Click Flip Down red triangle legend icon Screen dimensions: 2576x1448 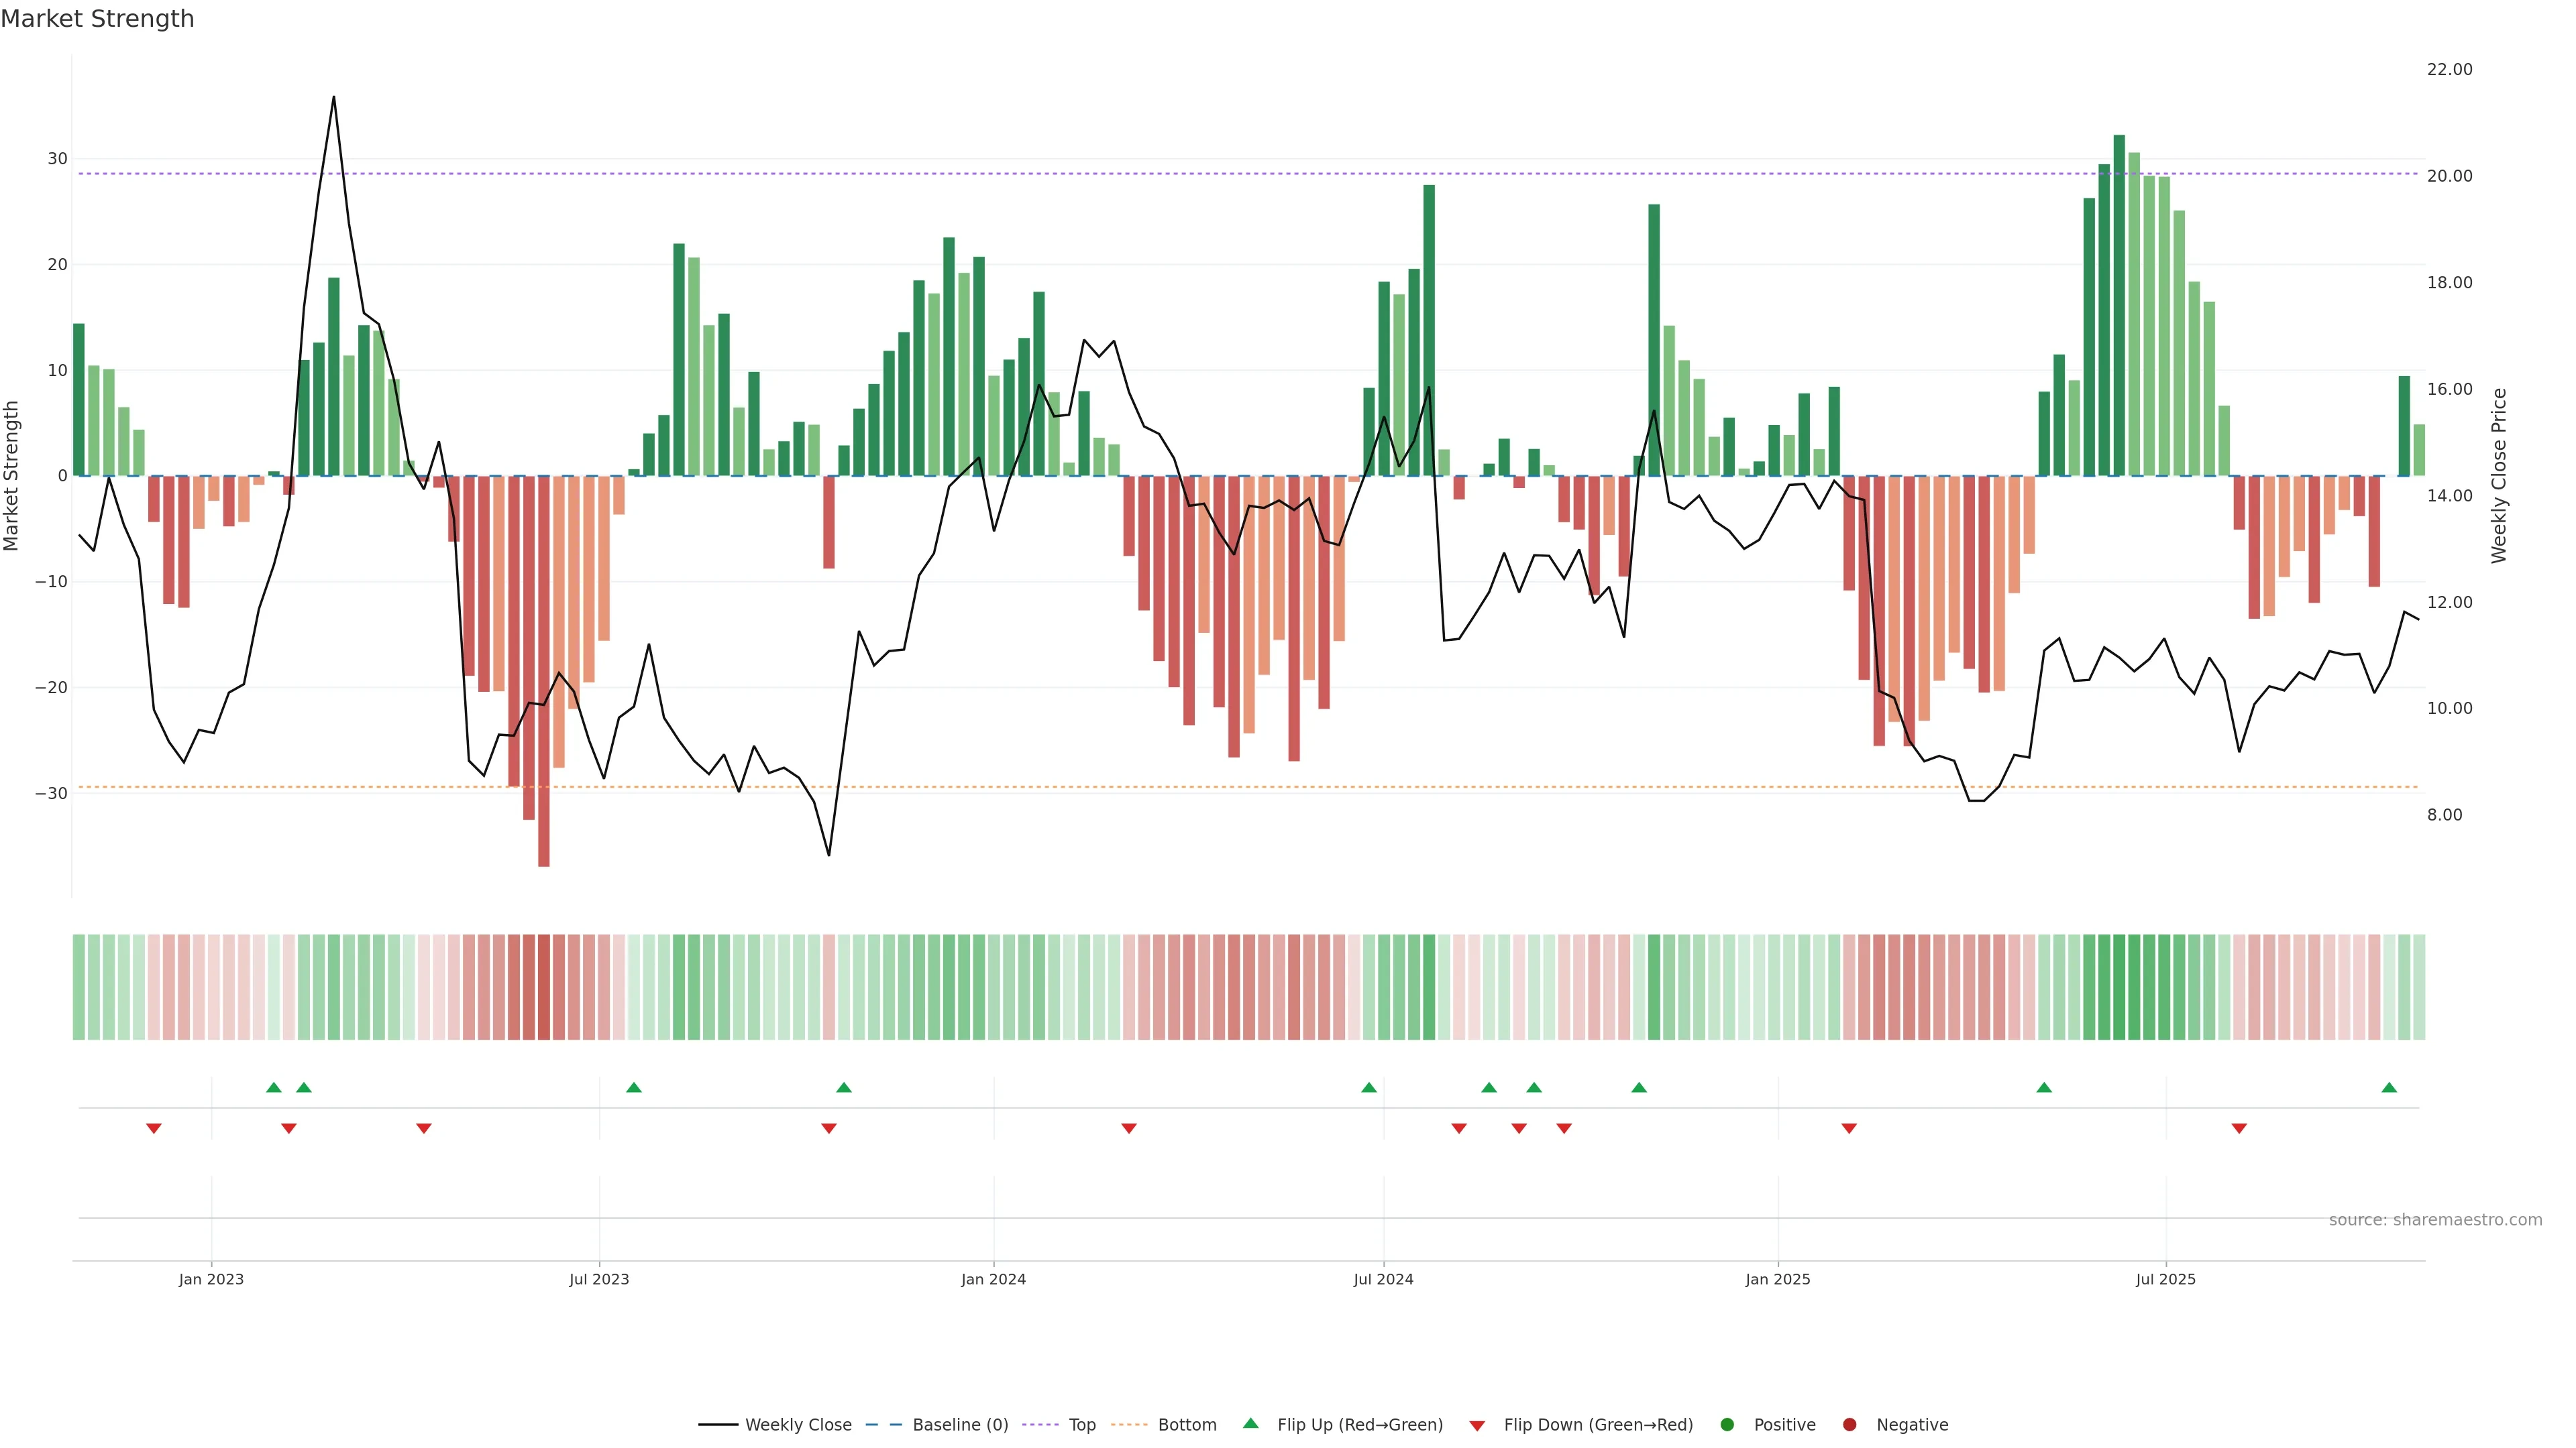point(1477,1425)
